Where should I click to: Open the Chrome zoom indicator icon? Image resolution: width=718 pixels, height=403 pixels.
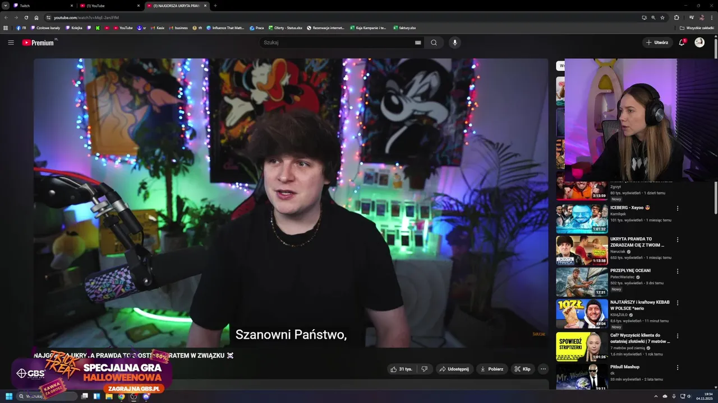[x=653, y=17]
